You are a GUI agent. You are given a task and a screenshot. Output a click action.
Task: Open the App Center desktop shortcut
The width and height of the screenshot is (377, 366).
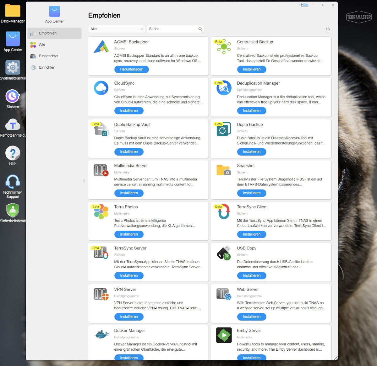[x=13, y=39]
